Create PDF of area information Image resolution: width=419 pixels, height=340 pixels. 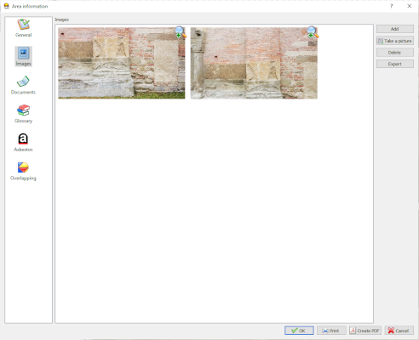tap(365, 331)
